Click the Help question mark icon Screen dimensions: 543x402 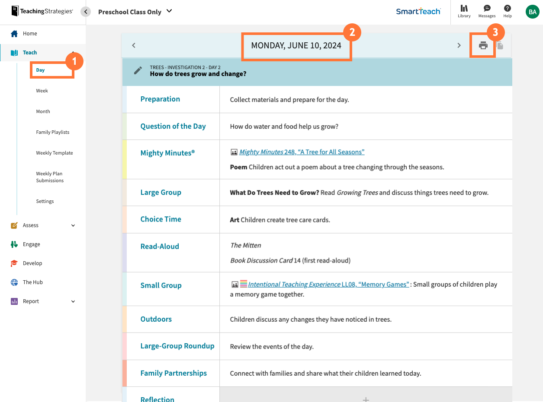(508, 12)
